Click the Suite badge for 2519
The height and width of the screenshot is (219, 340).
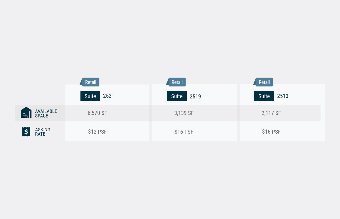click(x=177, y=96)
